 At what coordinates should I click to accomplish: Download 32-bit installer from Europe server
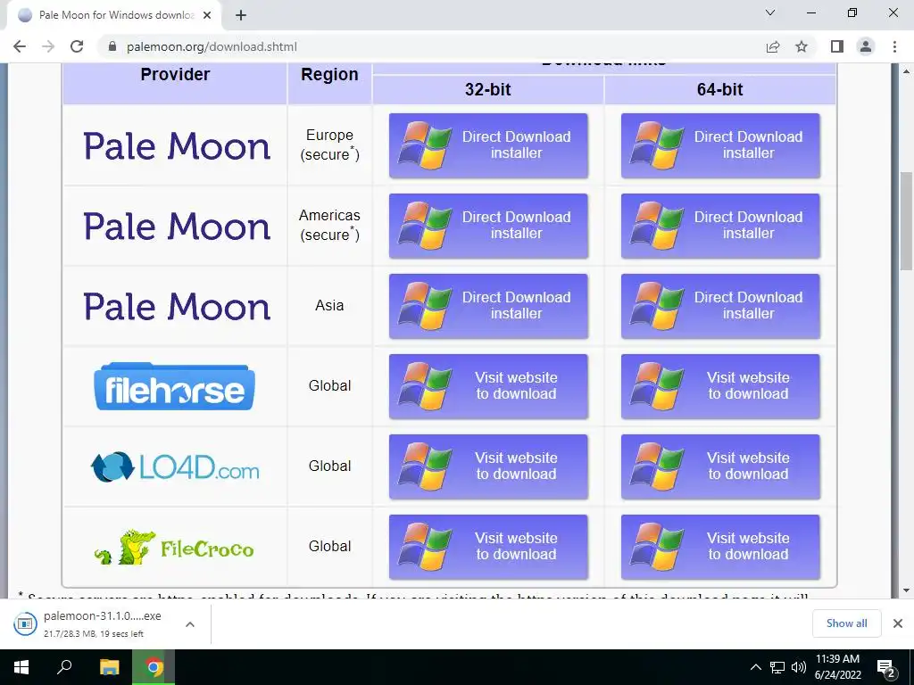pyautogui.click(x=488, y=145)
